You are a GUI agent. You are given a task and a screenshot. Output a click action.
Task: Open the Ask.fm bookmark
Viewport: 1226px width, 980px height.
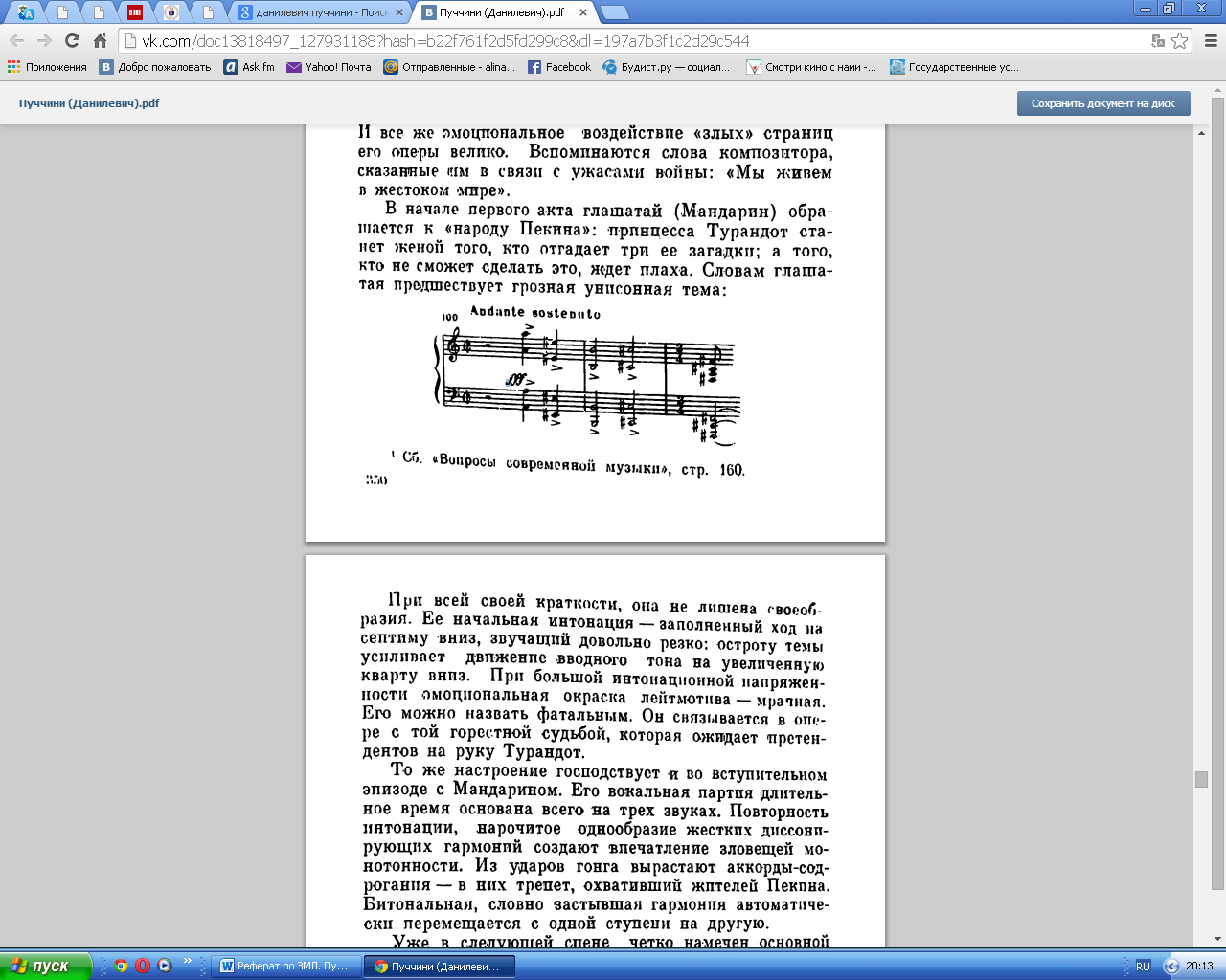pos(249,67)
